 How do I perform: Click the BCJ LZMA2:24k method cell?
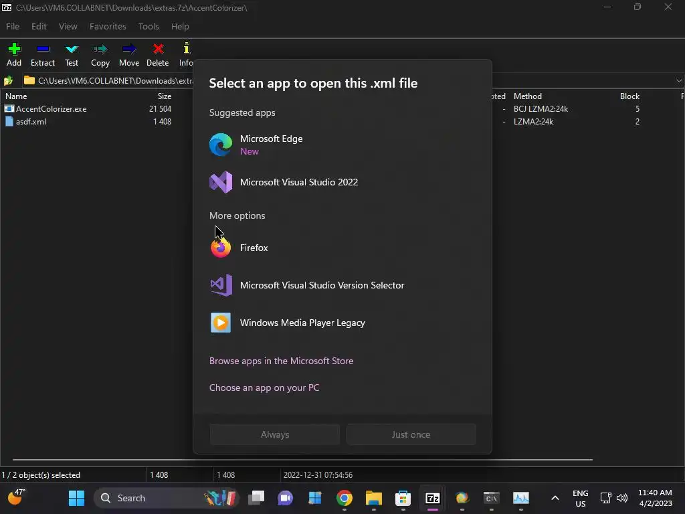tap(541, 109)
